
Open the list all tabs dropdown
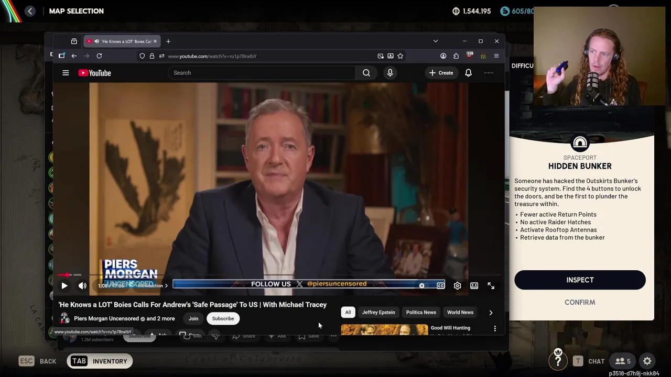click(x=435, y=41)
